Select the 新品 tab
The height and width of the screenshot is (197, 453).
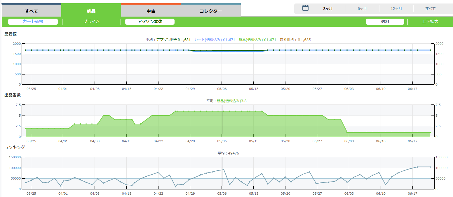[91, 11]
